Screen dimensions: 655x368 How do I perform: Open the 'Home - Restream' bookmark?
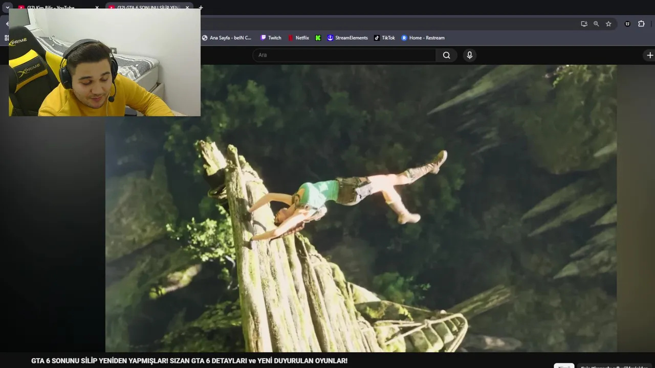423,38
